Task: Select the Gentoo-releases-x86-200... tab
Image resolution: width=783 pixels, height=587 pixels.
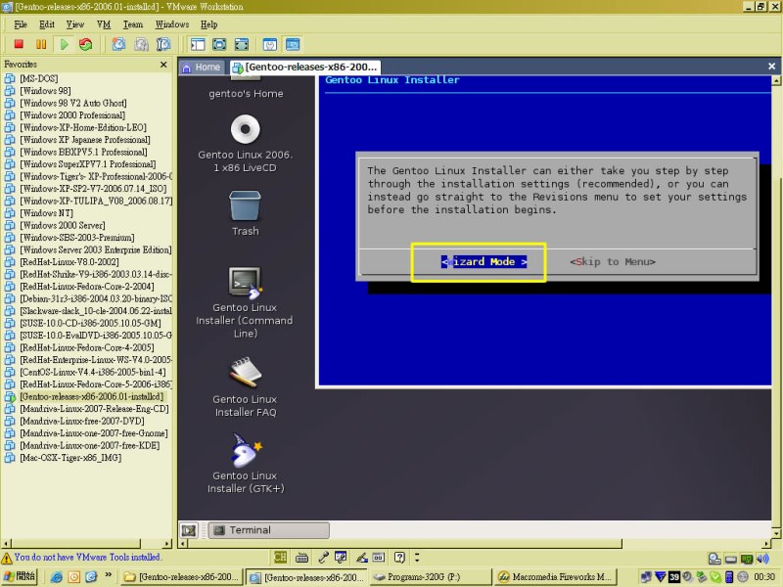Action: pyautogui.click(x=304, y=67)
